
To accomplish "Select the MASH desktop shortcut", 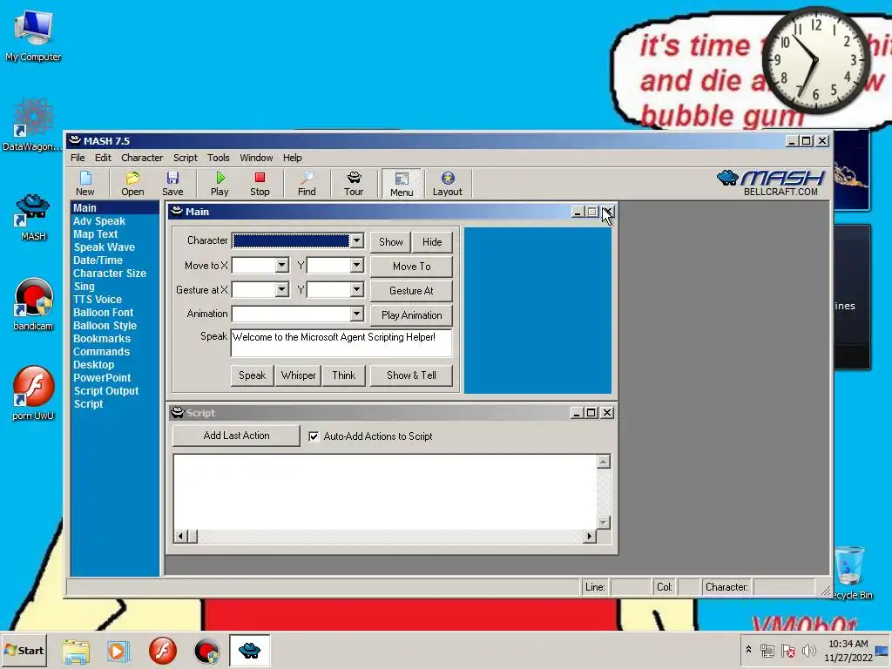I will coord(33,217).
